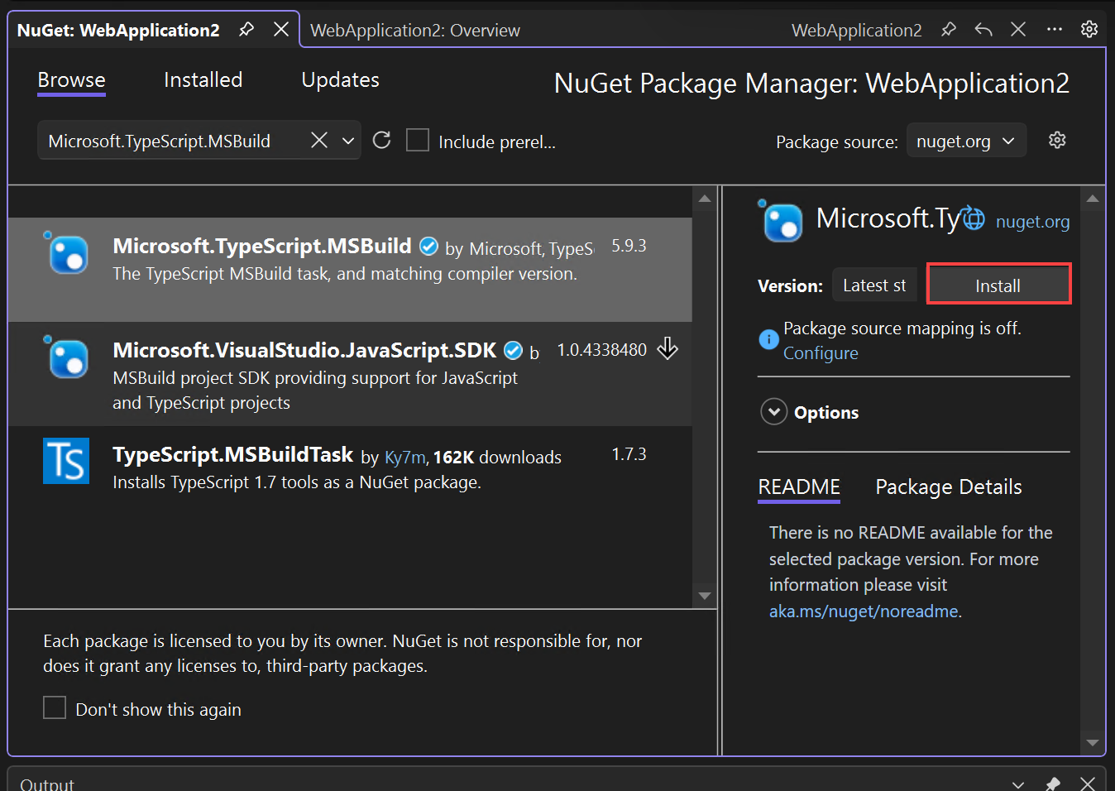
Task: Clear the search box using the X icon
Action: coord(319,140)
